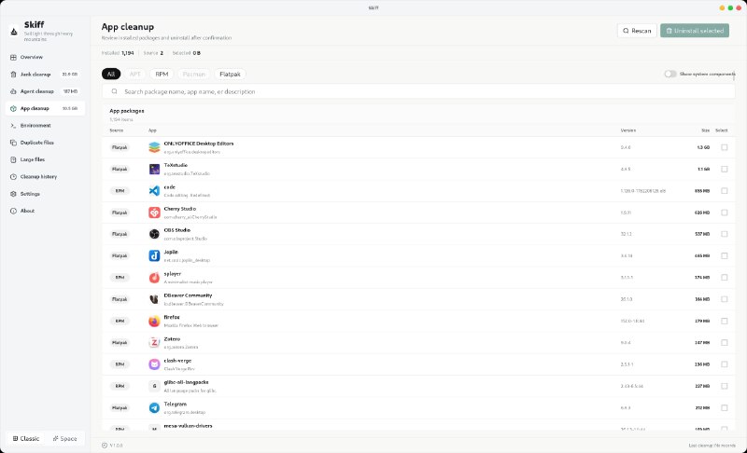Check the code package checkbox
747x453 pixels.
[x=725, y=190]
